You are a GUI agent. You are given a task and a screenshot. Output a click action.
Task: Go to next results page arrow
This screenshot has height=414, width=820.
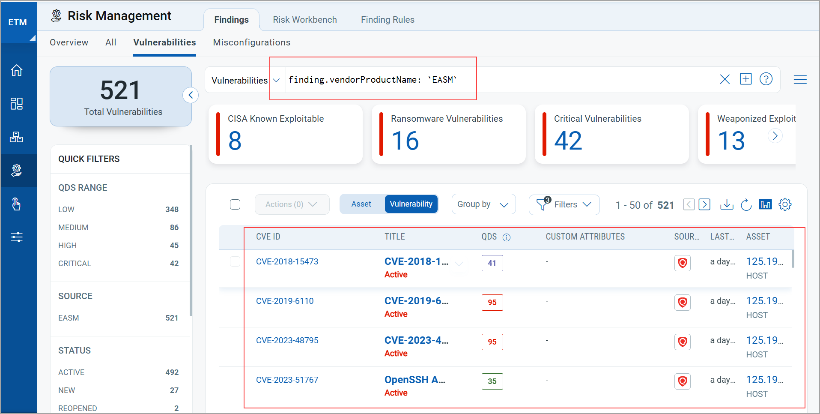point(704,204)
